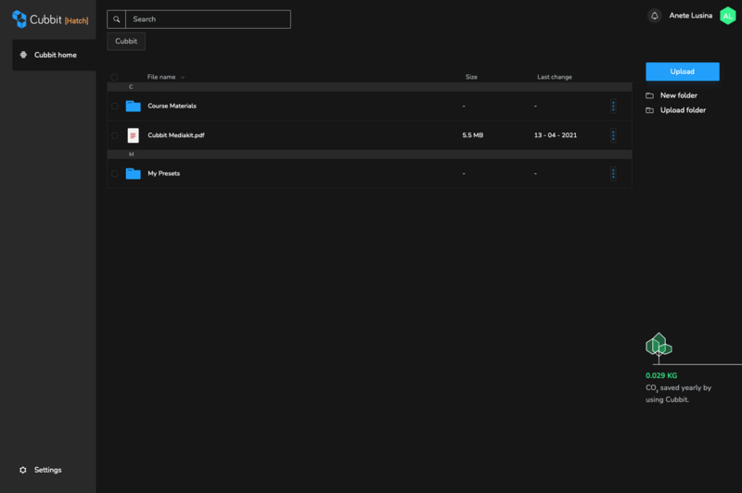Viewport: 742px width, 493px height.
Task: Click the 5.5 MB size value
Action: point(473,135)
